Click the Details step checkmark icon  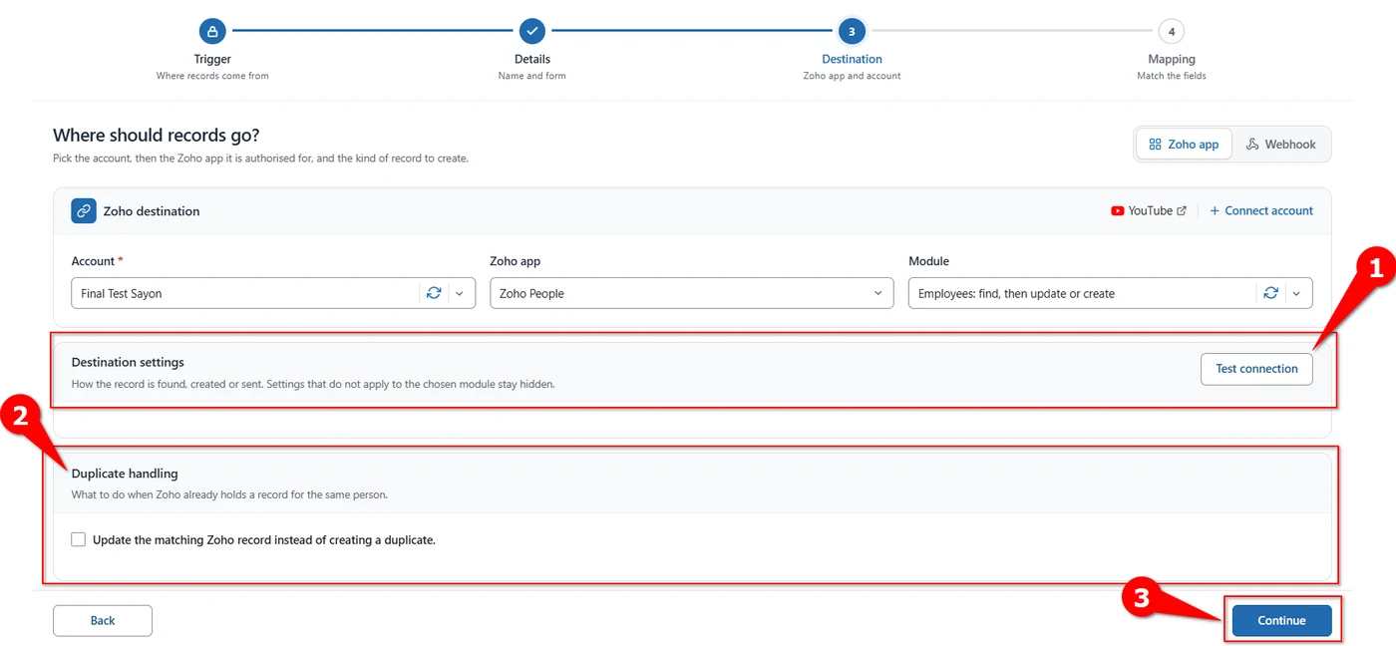(x=532, y=31)
